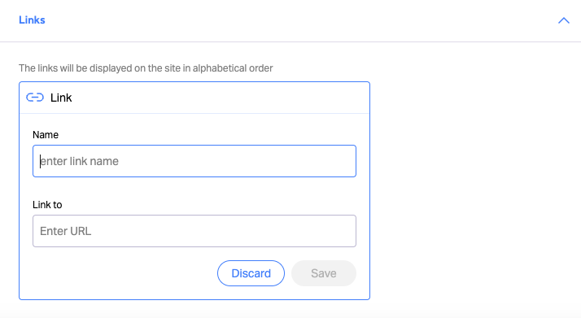Click the word 'Save' on its button
The width and height of the screenshot is (581, 318).
[x=324, y=273]
